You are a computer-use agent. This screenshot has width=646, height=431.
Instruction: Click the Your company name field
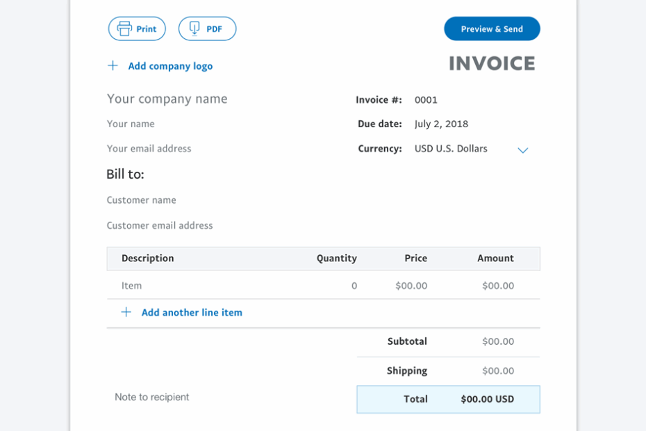point(167,99)
